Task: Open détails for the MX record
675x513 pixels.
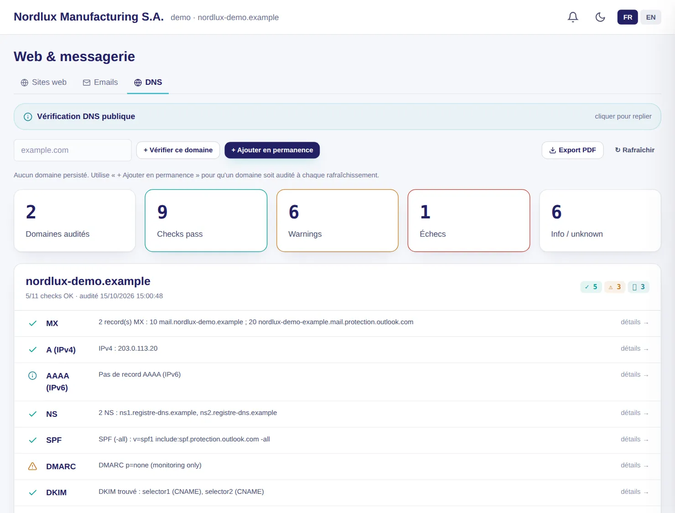Action: pyautogui.click(x=634, y=322)
